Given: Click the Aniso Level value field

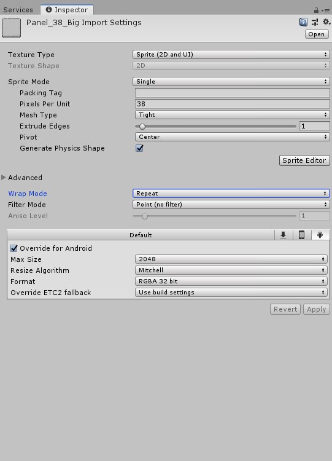Looking at the screenshot, I should 314,216.
